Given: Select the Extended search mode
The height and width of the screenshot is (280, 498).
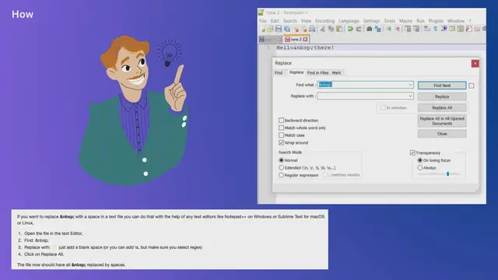Looking at the screenshot, I should coord(281,168).
